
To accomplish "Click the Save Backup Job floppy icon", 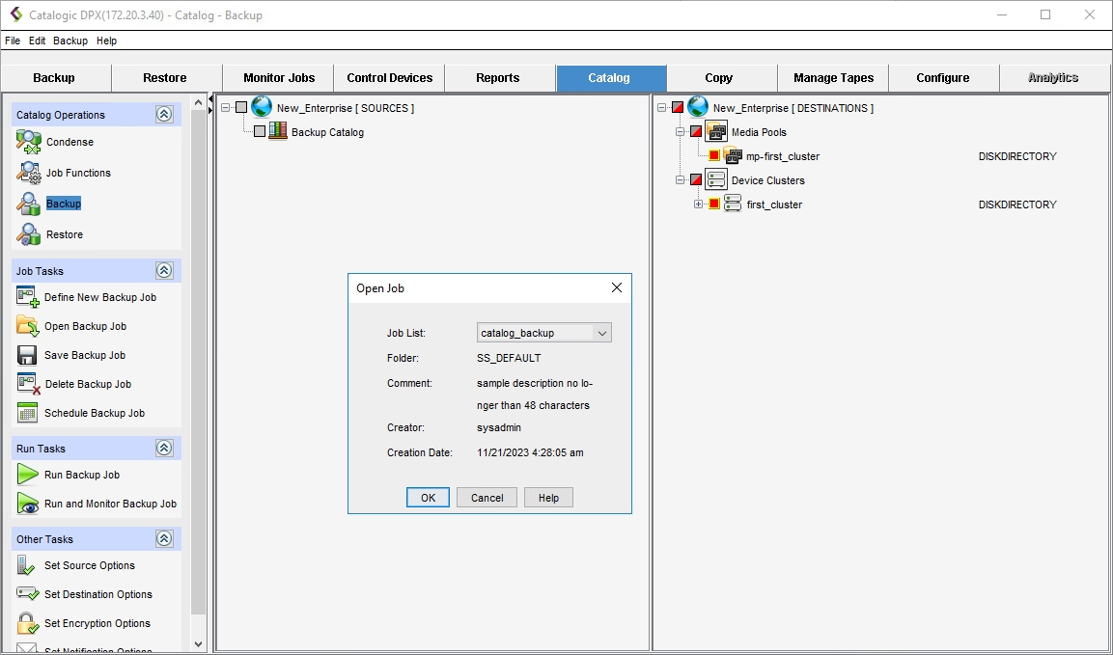I will tap(28, 355).
